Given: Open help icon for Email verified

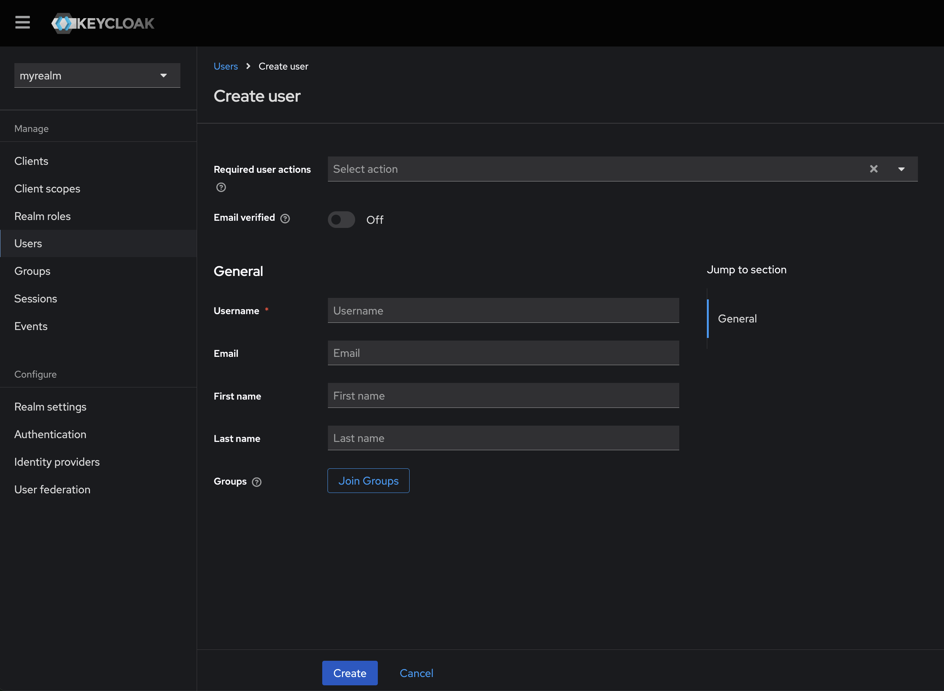Looking at the screenshot, I should pyautogui.click(x=285, y=218).
